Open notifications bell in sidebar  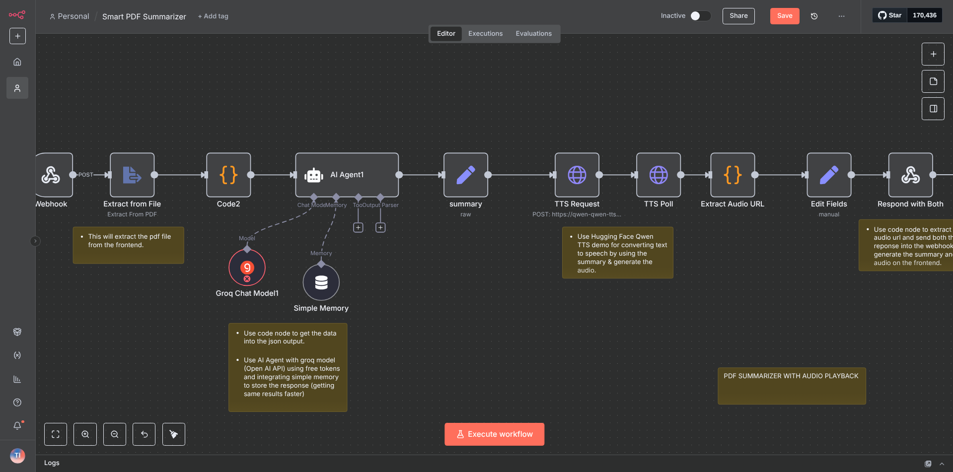click(x=17, y=426)
